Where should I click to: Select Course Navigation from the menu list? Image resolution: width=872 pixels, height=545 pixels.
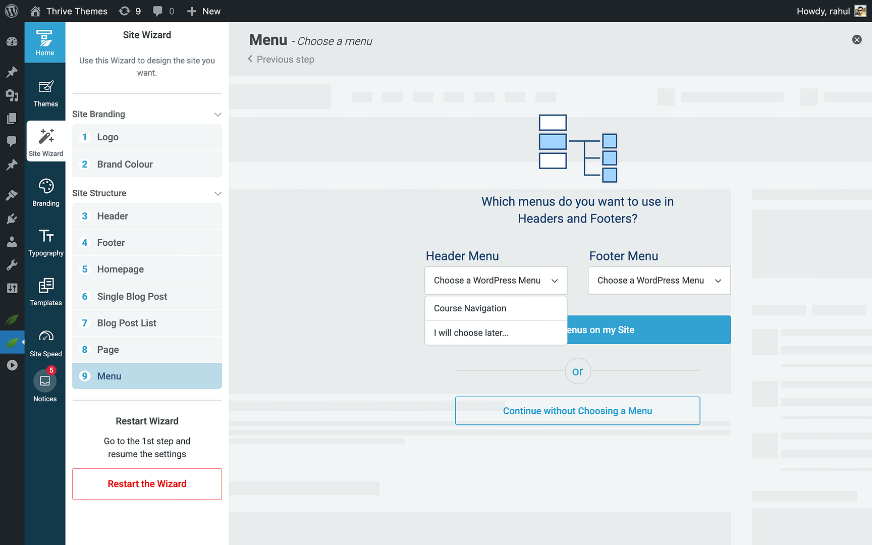469,308
